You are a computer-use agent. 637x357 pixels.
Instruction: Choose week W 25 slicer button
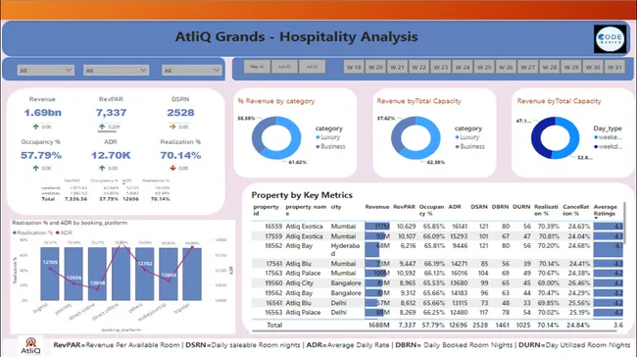[484, 67]
